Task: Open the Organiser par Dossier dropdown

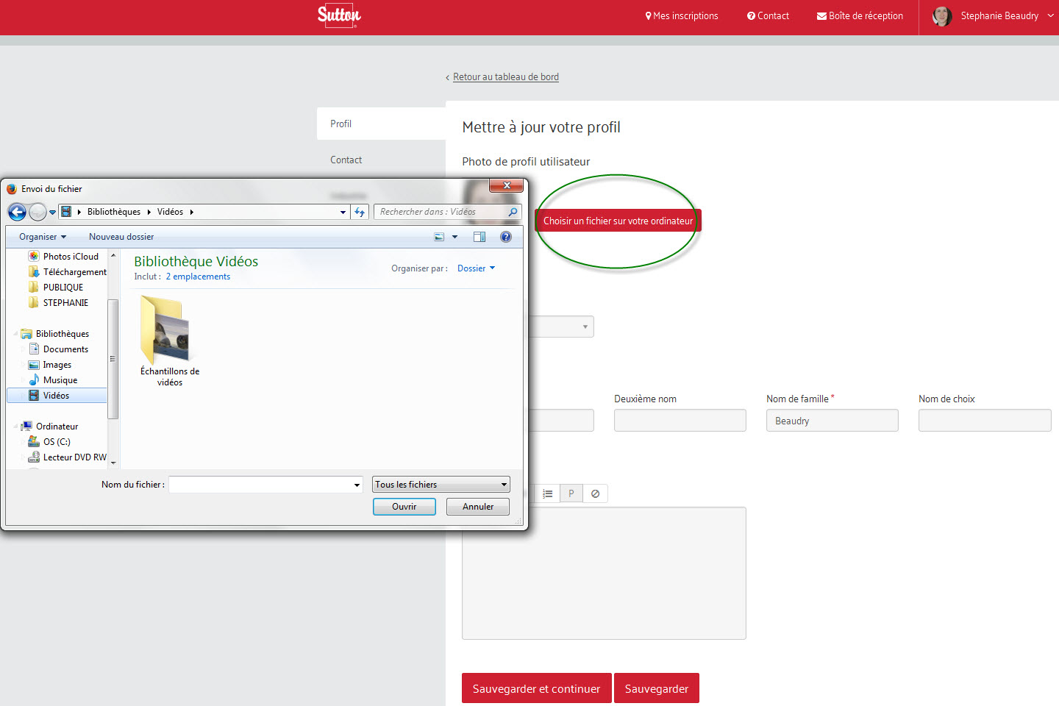Action: [476, 268]
